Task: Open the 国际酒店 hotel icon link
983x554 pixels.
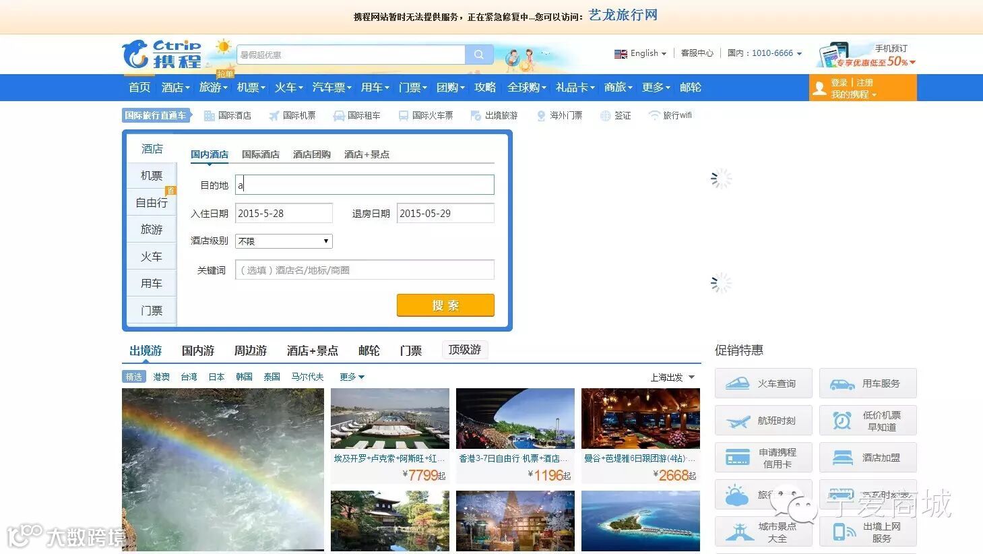Action: click(228, 116)
